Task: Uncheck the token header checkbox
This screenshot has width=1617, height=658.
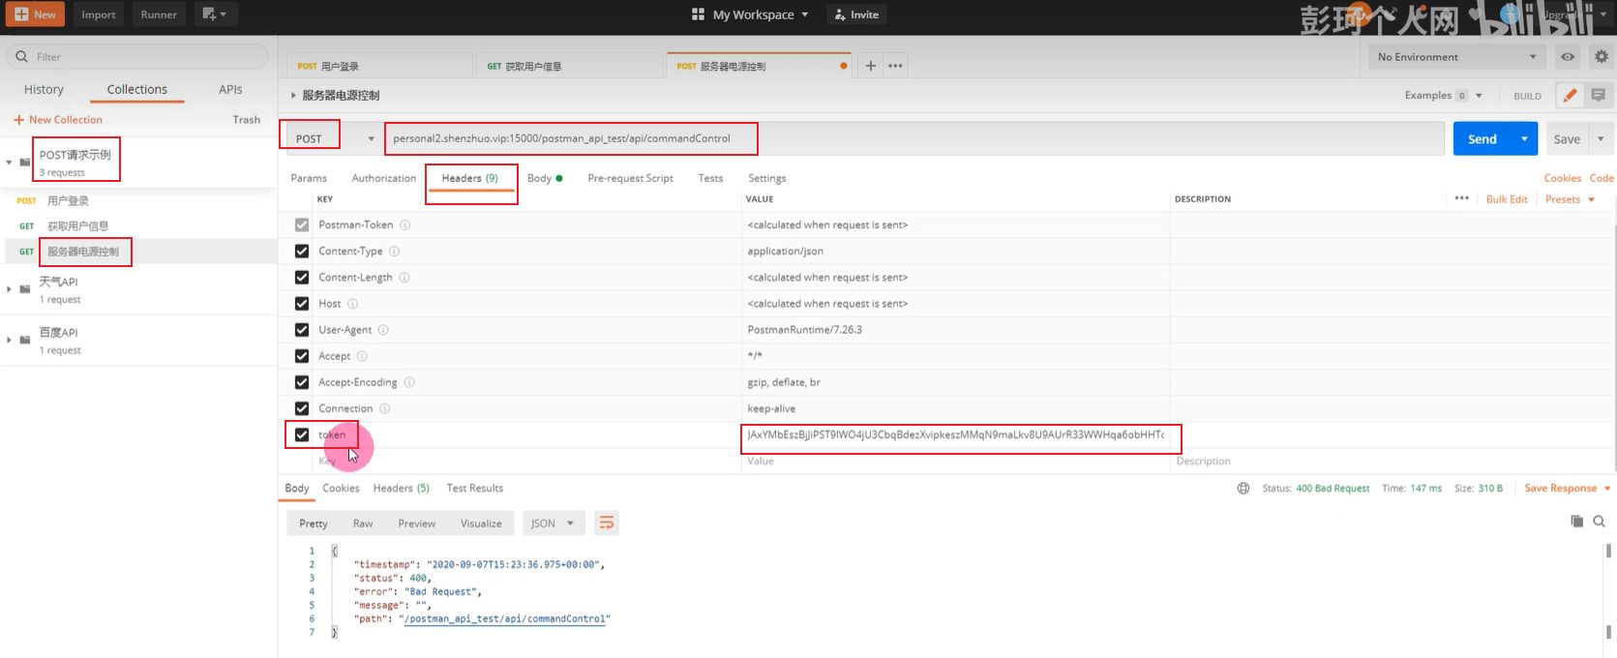Action: [302, 434]
